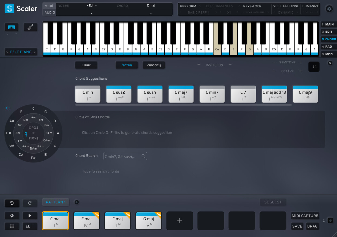Add a chord in the plus slot
Image resolution: width=337 pixels, height=237 pixels.
tap(180, 221)
